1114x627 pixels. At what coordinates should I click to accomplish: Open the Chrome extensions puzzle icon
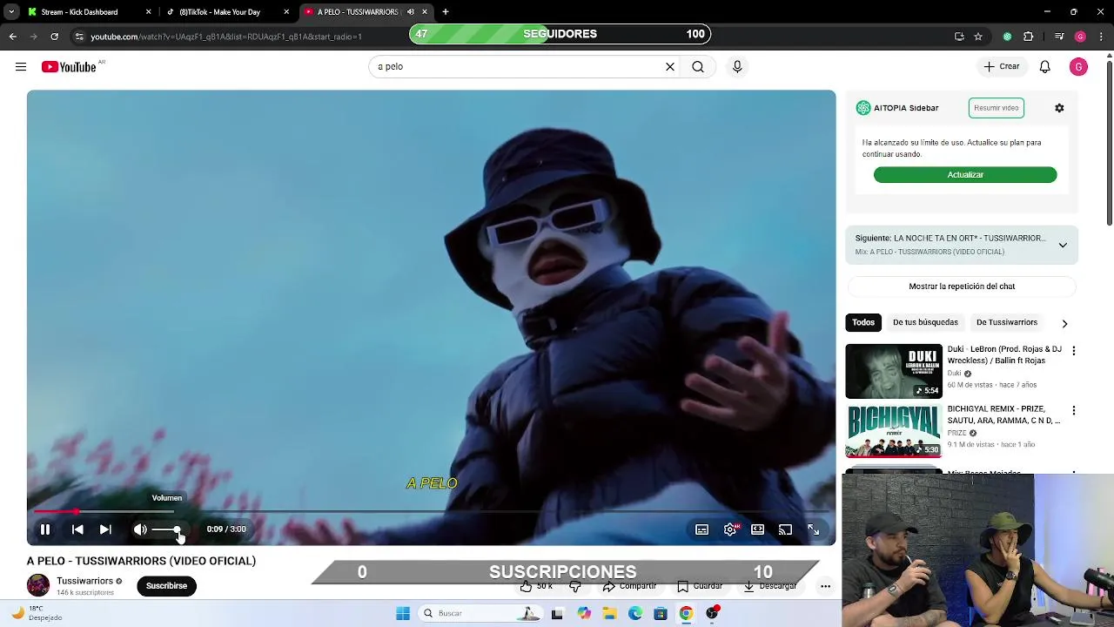[x=1029, y=37]
